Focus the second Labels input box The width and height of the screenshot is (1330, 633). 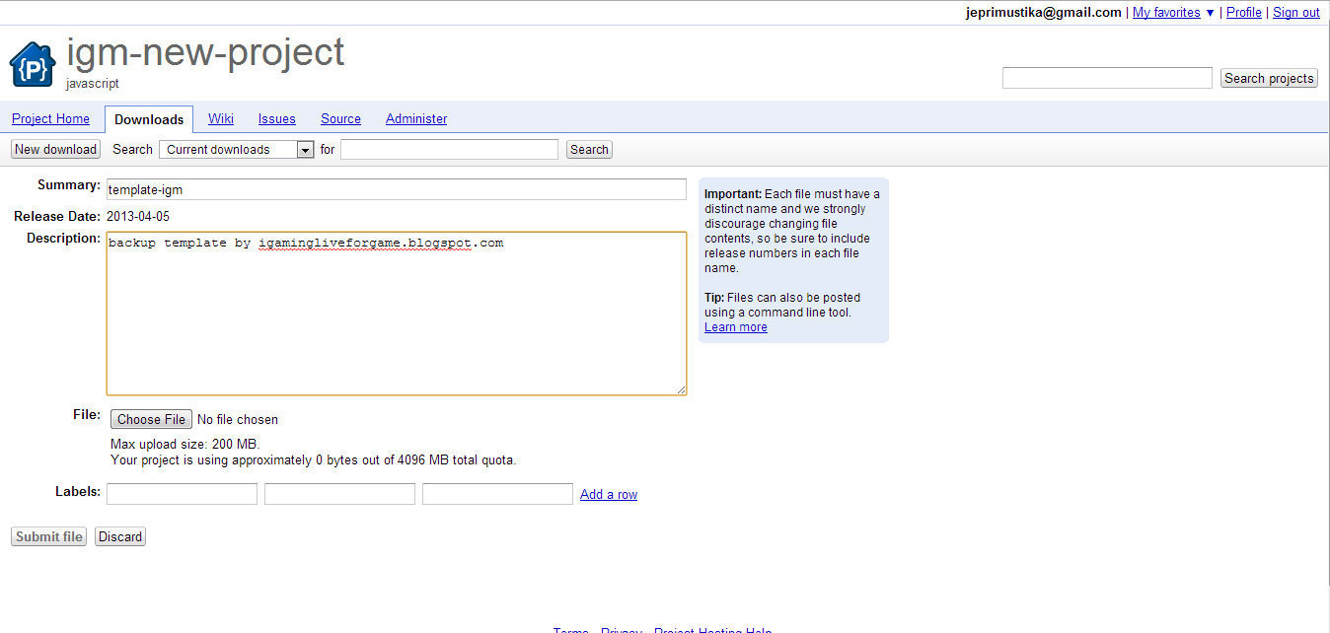[x=339, y=494]
